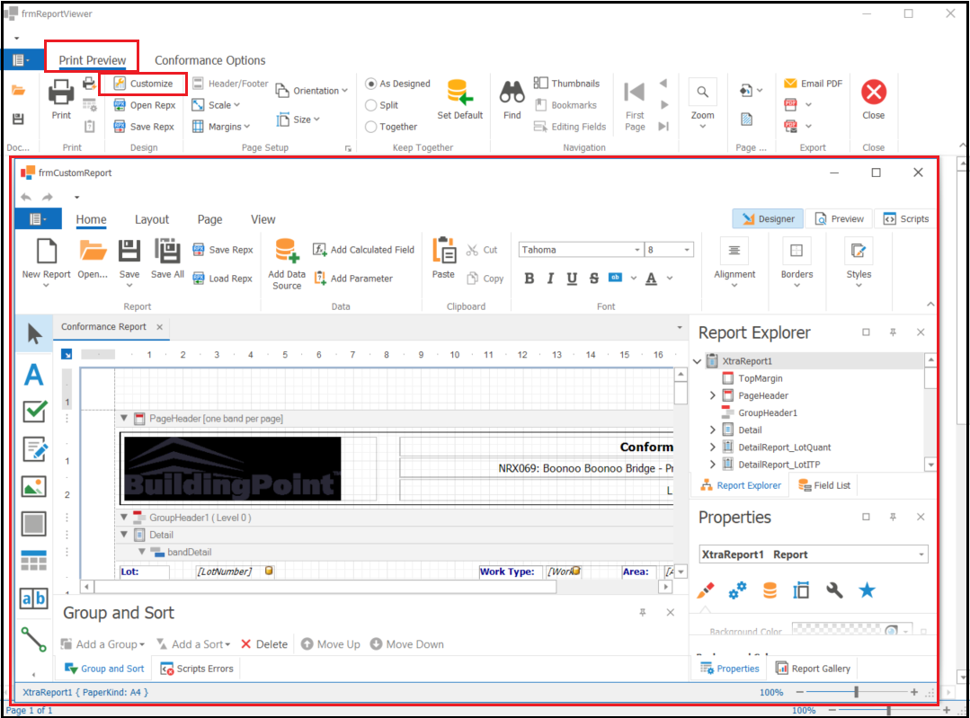Image resolution: width=970 pixels, height=718 pixels.
Task: Click the Customize button
Action: pyautogui.click(x=143, y=84)
